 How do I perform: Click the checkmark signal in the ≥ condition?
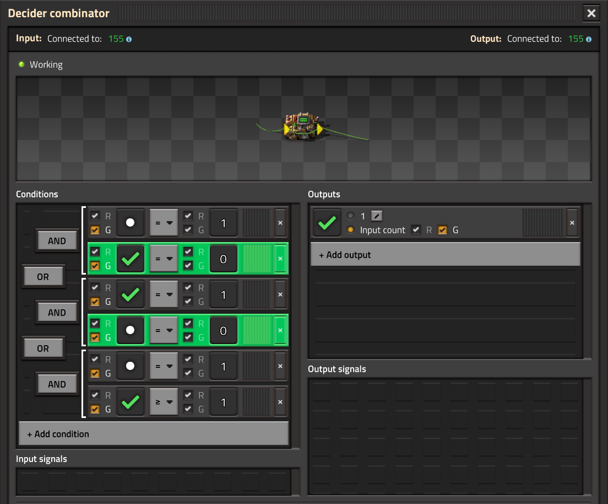click(131, 403)
